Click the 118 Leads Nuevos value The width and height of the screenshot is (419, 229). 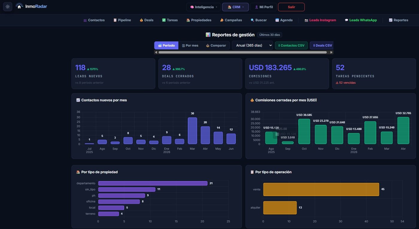[80, 68]
